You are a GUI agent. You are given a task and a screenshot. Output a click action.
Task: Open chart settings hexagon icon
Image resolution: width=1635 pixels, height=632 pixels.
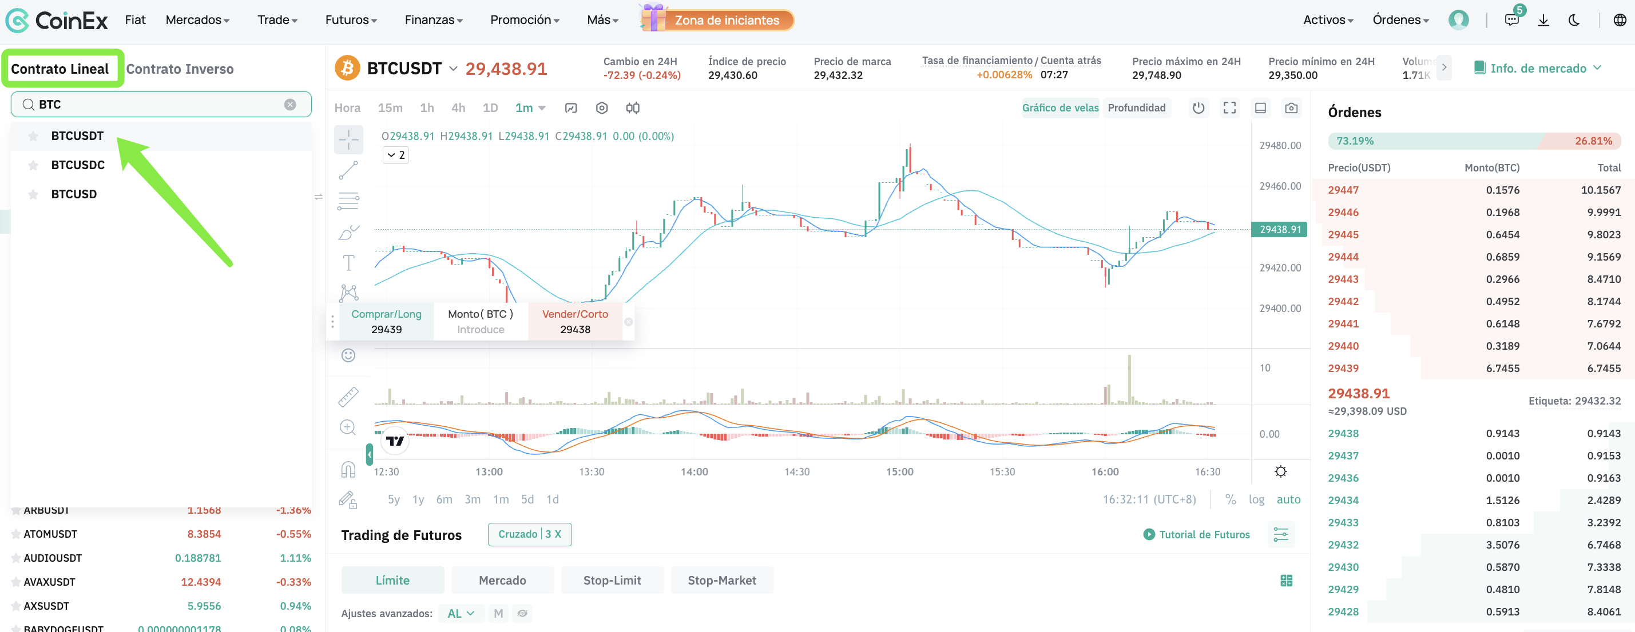point(602,109)
